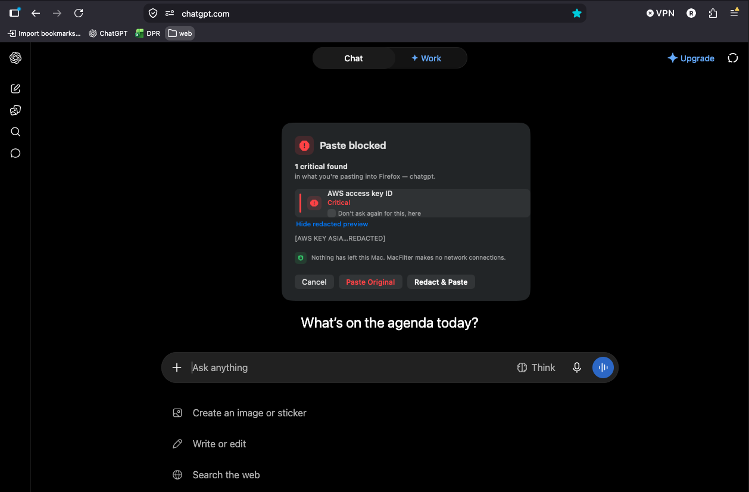
Task: Check Don't ask again for this, here
Action: [332, 213]
